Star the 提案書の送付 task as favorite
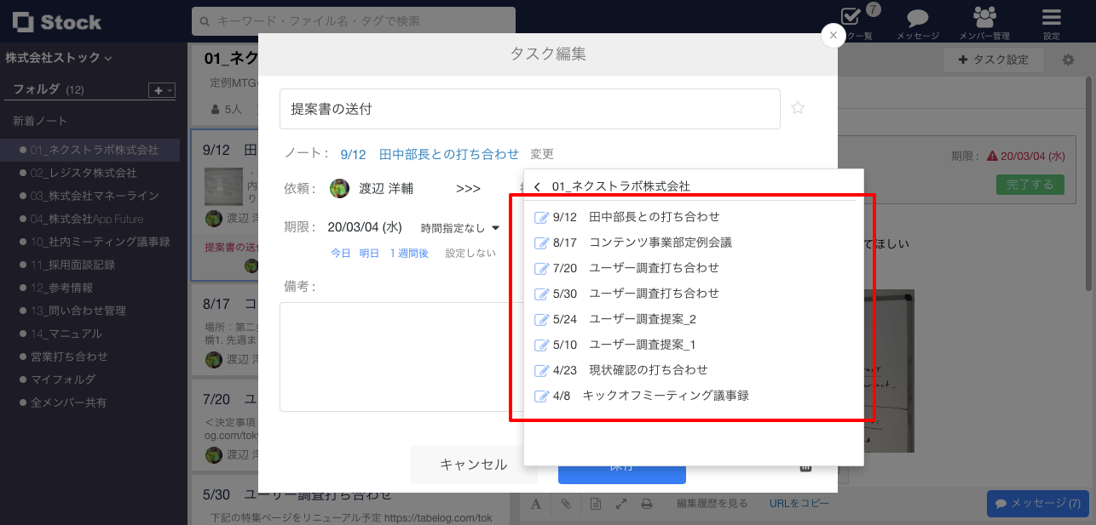This screenshot has height=525, width=1096. click(x=798, y=108)
